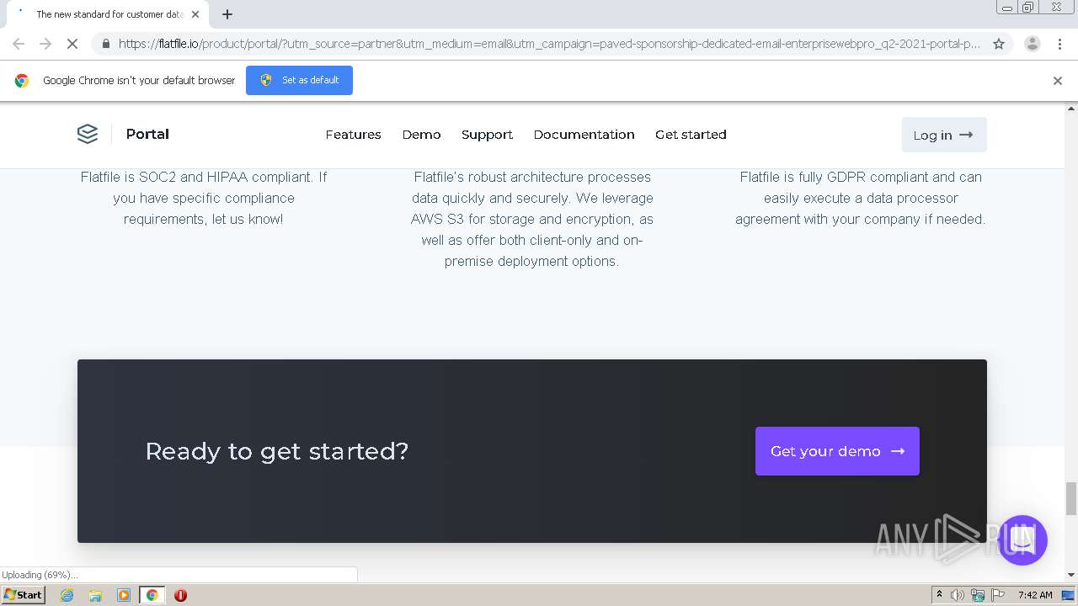Click the Show desktop tray icon
Screen dimensions: 1078x606
[x=1068, y=595]
